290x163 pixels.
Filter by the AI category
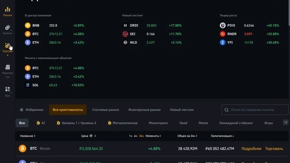point(41,123)
